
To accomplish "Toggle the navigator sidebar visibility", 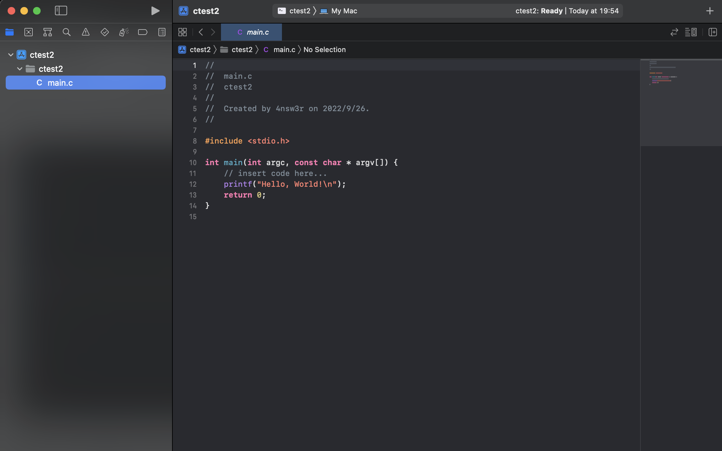I will coord(61,11).
